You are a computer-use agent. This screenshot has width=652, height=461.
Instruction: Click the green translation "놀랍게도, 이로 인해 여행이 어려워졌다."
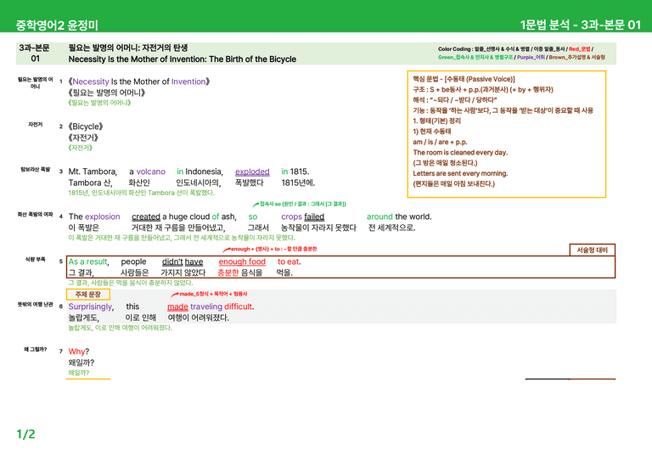121,328
